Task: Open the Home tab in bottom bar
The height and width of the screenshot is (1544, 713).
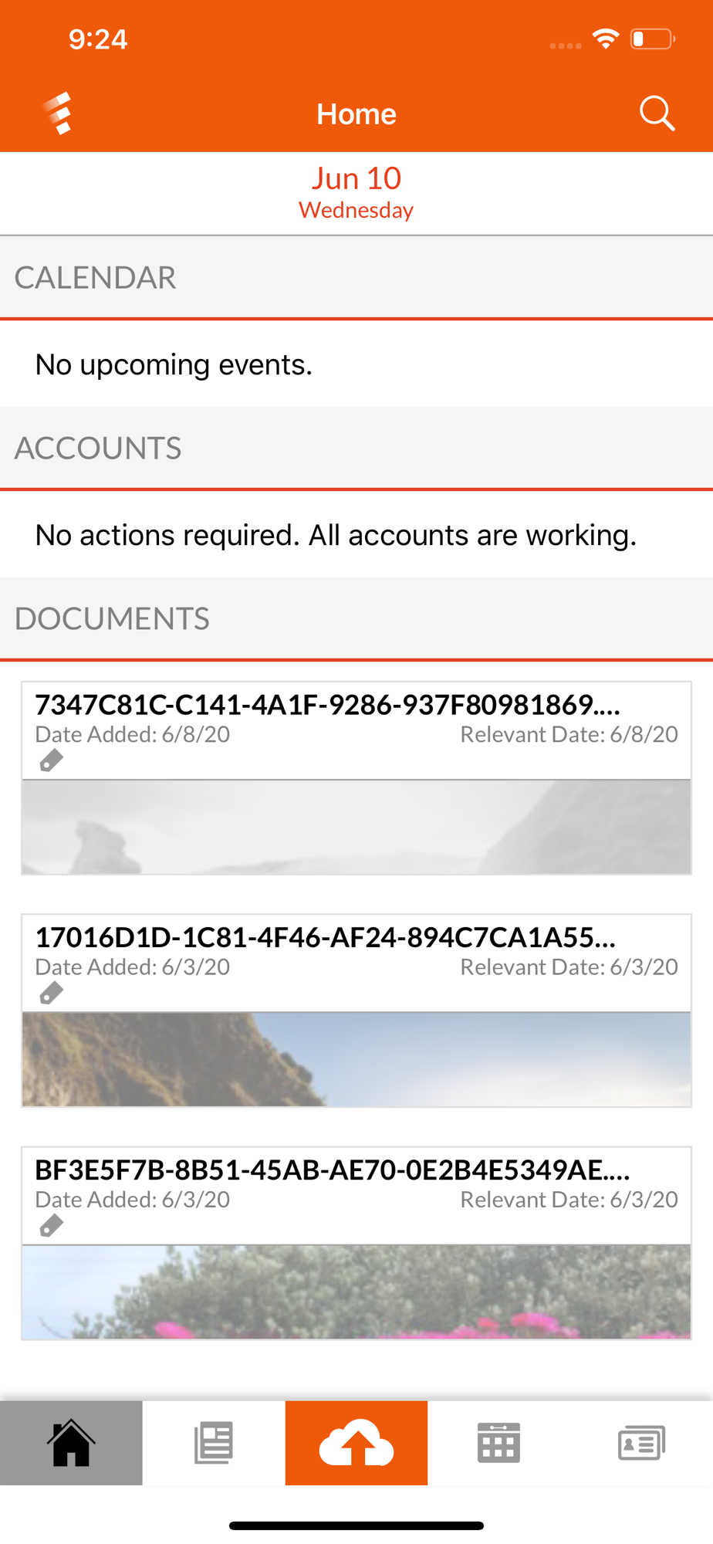Action: (x=71, y=1442)
